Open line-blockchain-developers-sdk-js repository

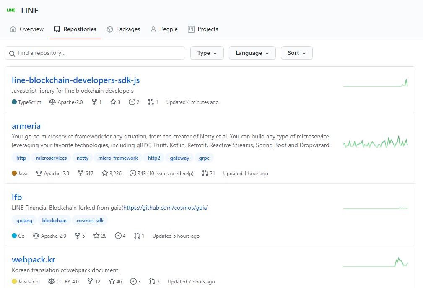coord(76,80)
